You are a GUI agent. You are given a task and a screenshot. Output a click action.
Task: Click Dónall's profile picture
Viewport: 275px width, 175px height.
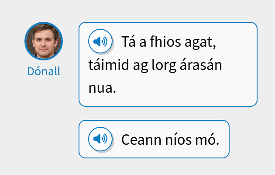pyautogui.click(x=44, y=41)
